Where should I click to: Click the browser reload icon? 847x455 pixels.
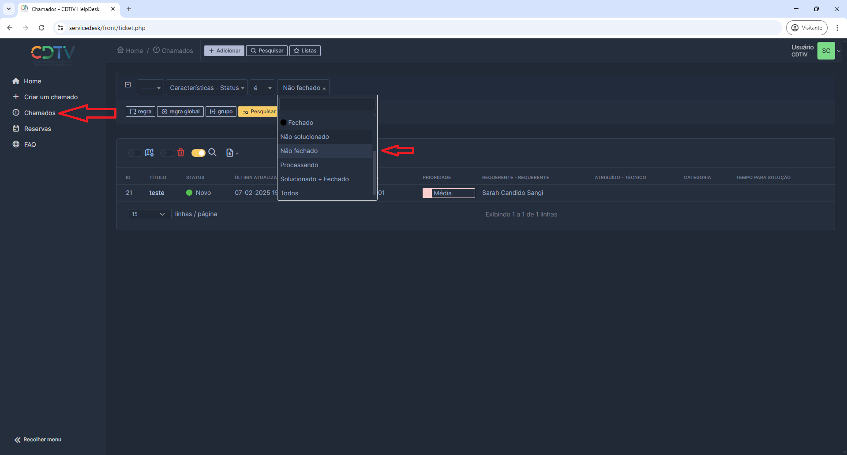(x=41, y=28)
